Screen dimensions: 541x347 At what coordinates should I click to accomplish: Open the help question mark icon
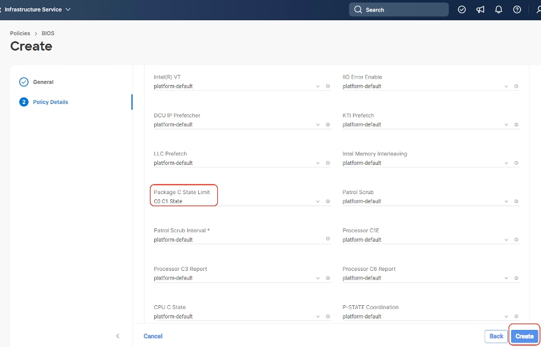[x=517, y=10]
